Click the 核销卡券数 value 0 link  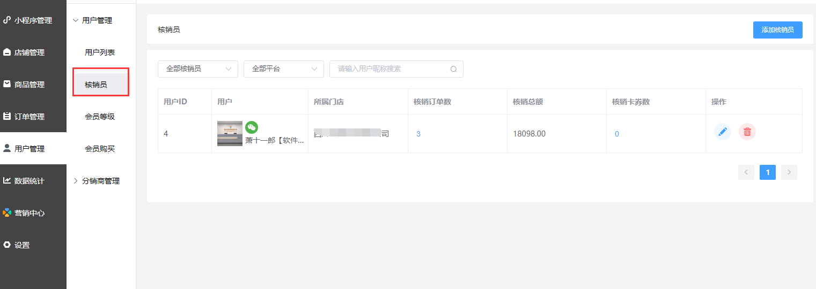617,134
